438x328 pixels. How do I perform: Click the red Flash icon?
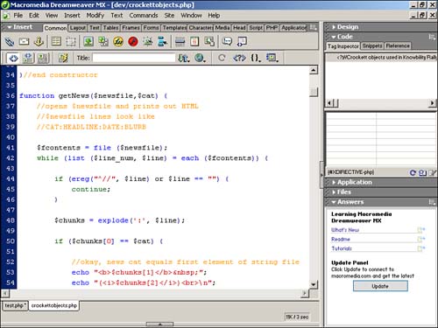click(x=133, y=42)
